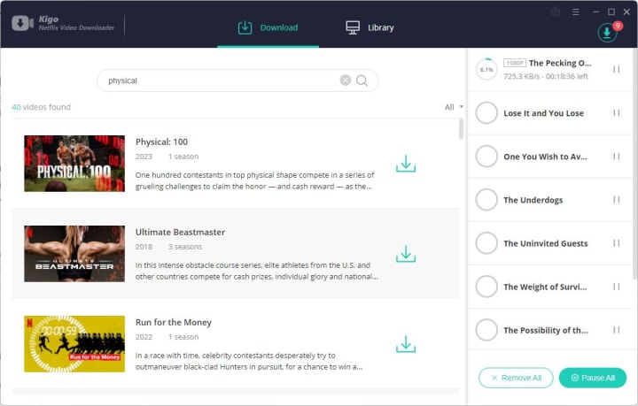The height and width of the screenshot is (406, 638).
Task: Switch to the Library tab
Action: 370,27
